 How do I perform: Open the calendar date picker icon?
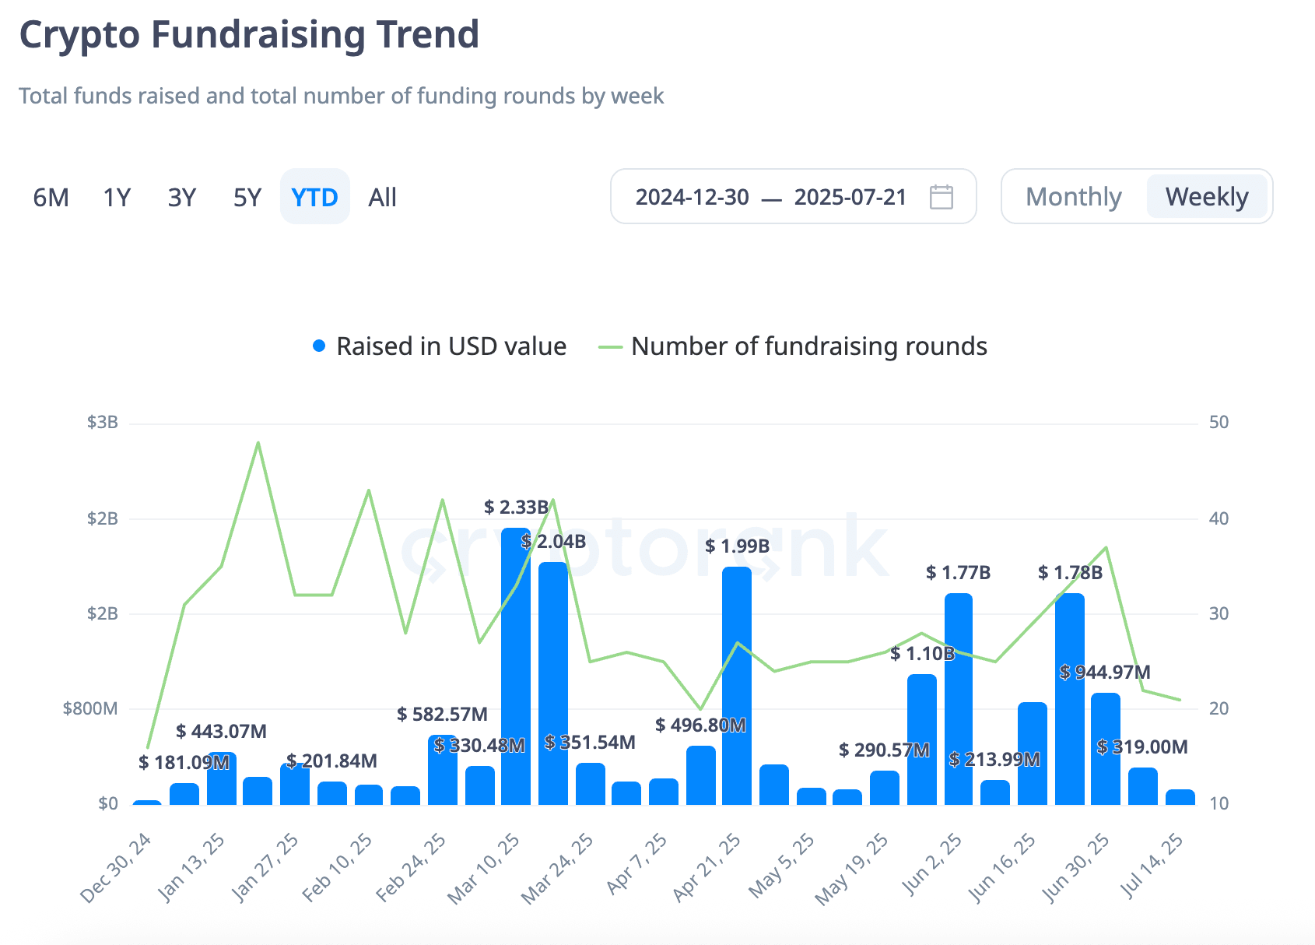[942, 197]
